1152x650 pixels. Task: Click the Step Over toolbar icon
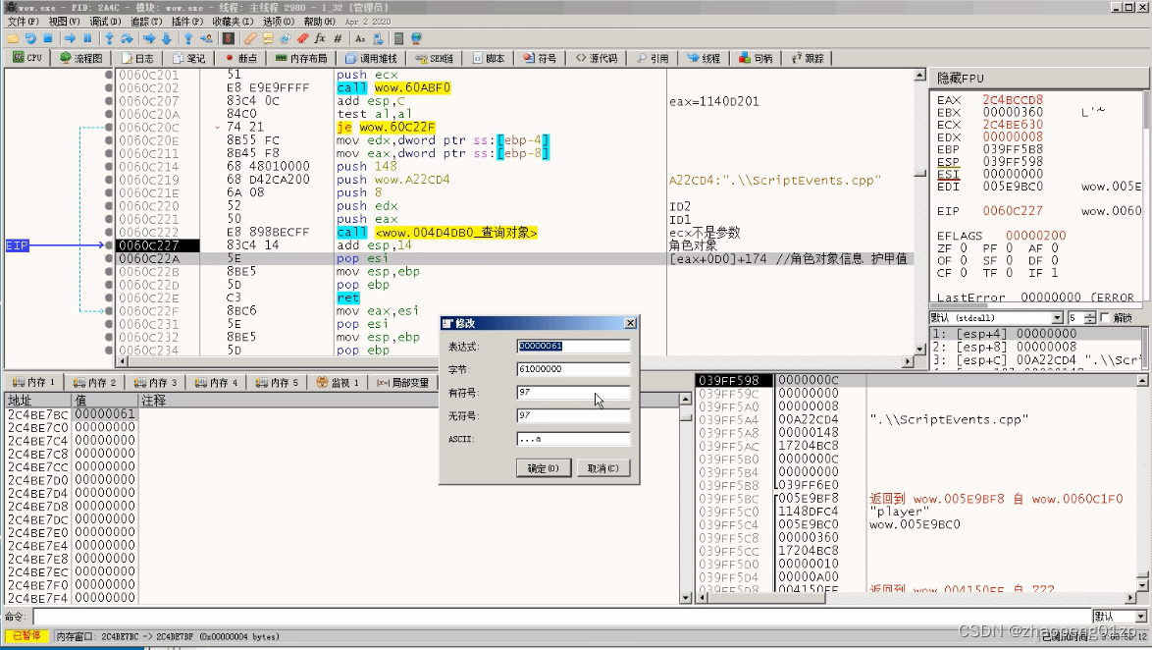click(x=128, y=38)
